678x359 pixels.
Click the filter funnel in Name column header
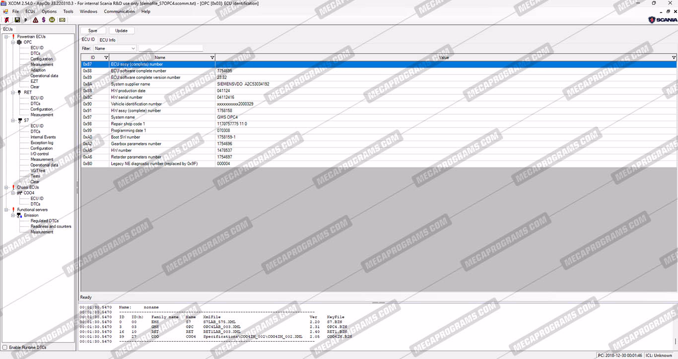coord(212,58)
